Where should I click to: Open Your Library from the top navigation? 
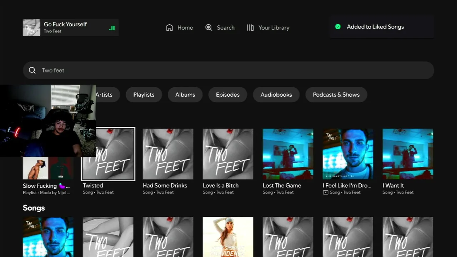tap(268, 27)
